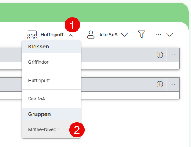The height and width of the screenshot is (147, 191).
Task: Collapse the Hufflepuff class dropdown chevron
Action: click(70, 36)
